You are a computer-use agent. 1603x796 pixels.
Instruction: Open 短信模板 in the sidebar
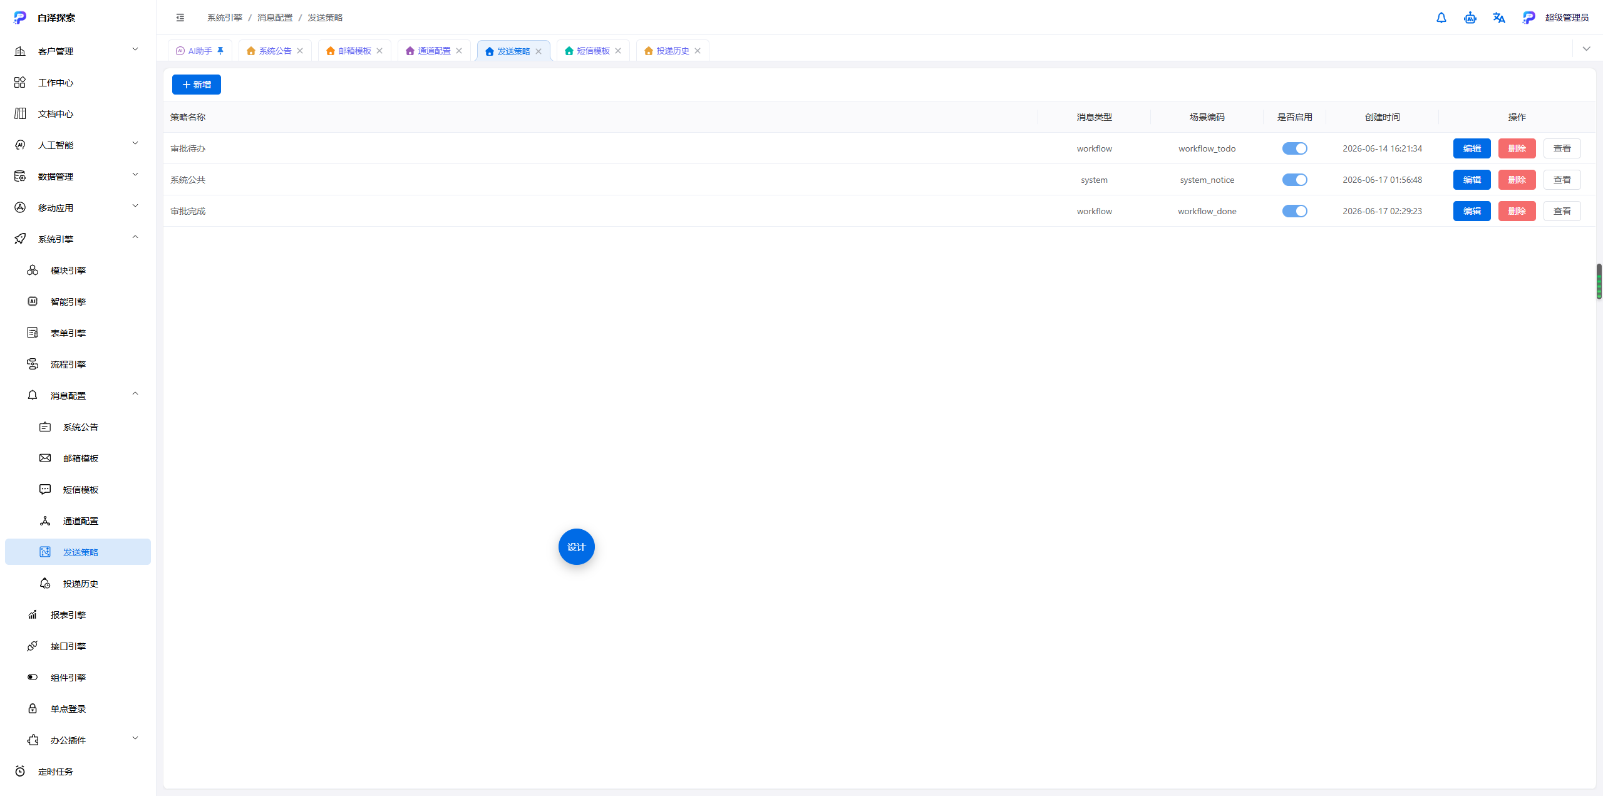click(x=78, y=489)
